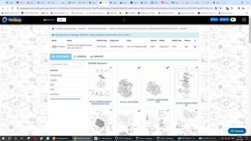Open 20-202A Short Engine Assy link
The width and height of the screenshot is (251, 141).
[x=158, y=100]
